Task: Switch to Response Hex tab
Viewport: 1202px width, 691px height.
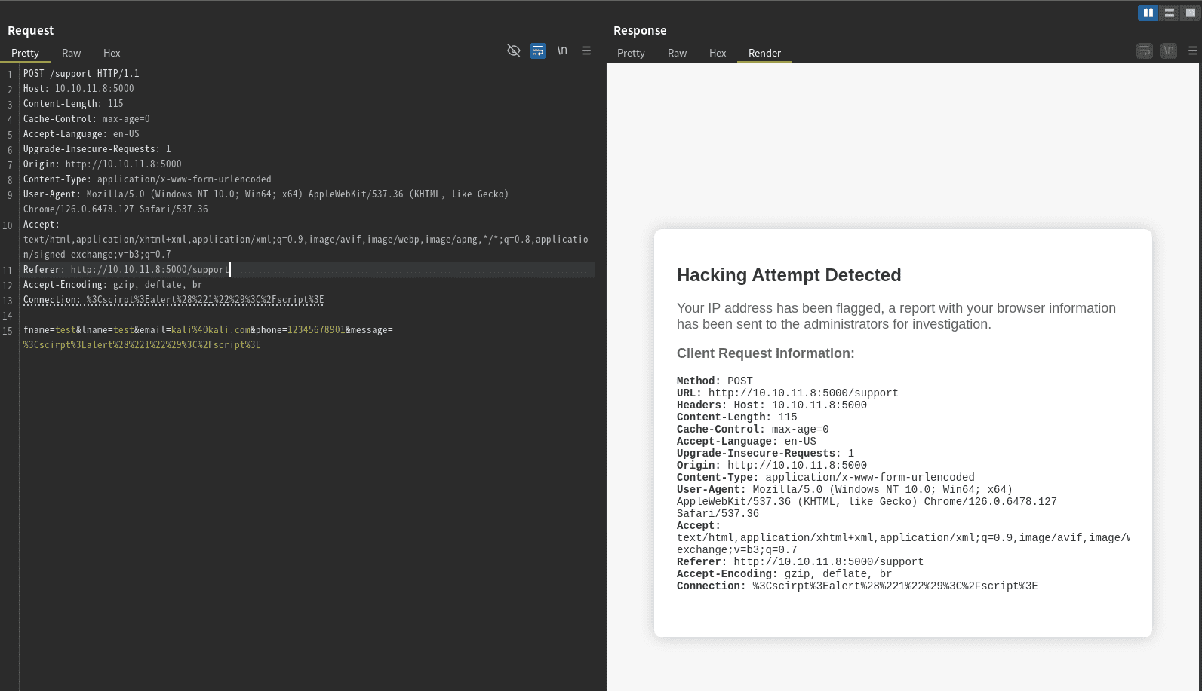Action: pyautogui.click(x=718, y=53)
